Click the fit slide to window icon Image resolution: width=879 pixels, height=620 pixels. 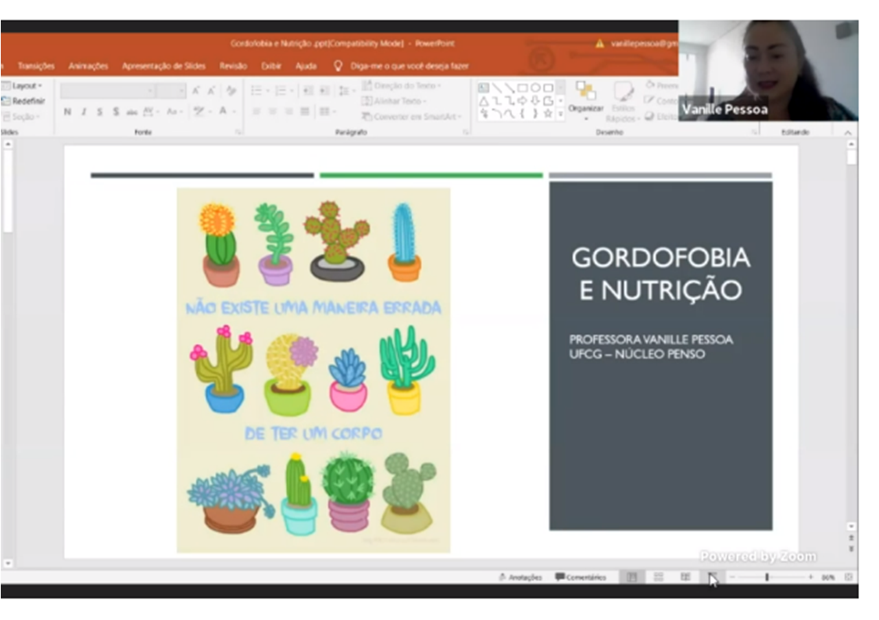[849, 577]
